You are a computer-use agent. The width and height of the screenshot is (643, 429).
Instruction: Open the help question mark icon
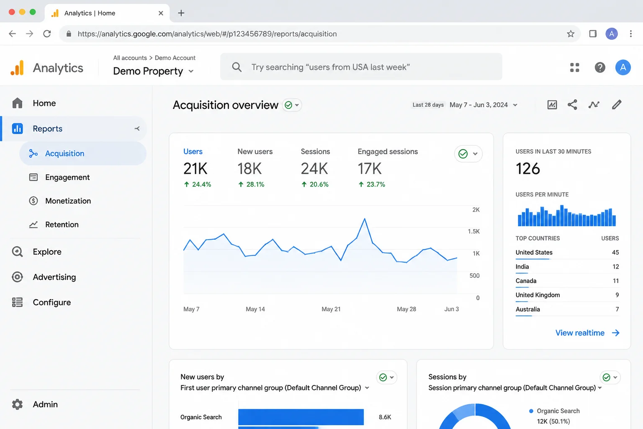pos(600,67)
